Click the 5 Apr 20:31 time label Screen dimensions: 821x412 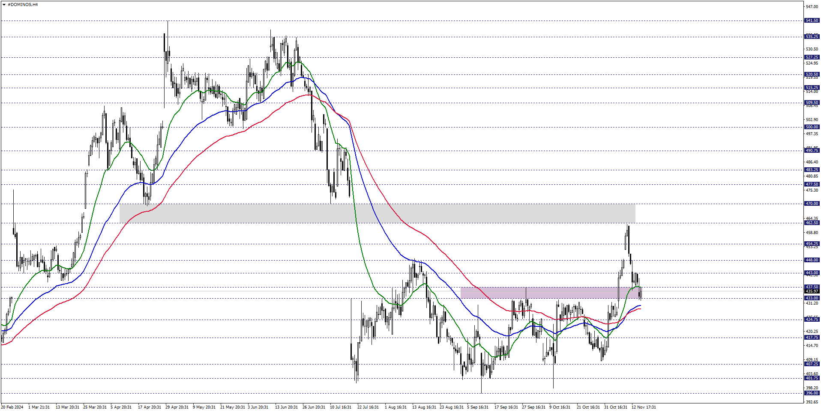(121, 407)
